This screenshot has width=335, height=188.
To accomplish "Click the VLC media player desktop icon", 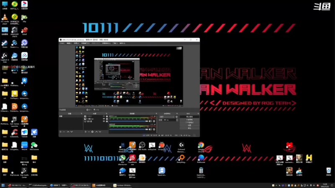I will tap(5, 19).
